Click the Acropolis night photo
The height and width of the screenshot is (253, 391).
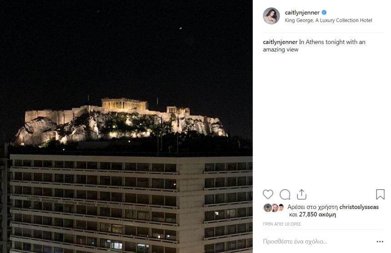(126, 126)
